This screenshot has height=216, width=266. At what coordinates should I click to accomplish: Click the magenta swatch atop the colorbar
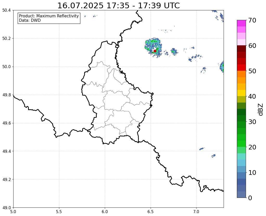241,23
